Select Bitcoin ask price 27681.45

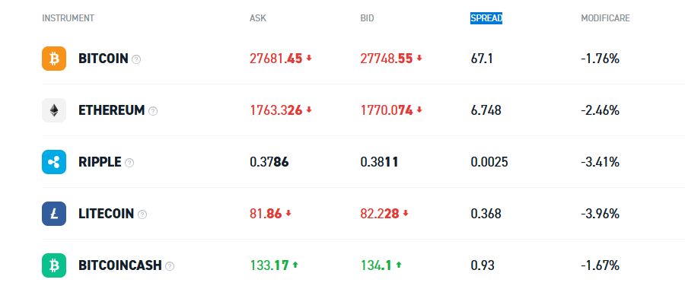[x=276, y=59]
